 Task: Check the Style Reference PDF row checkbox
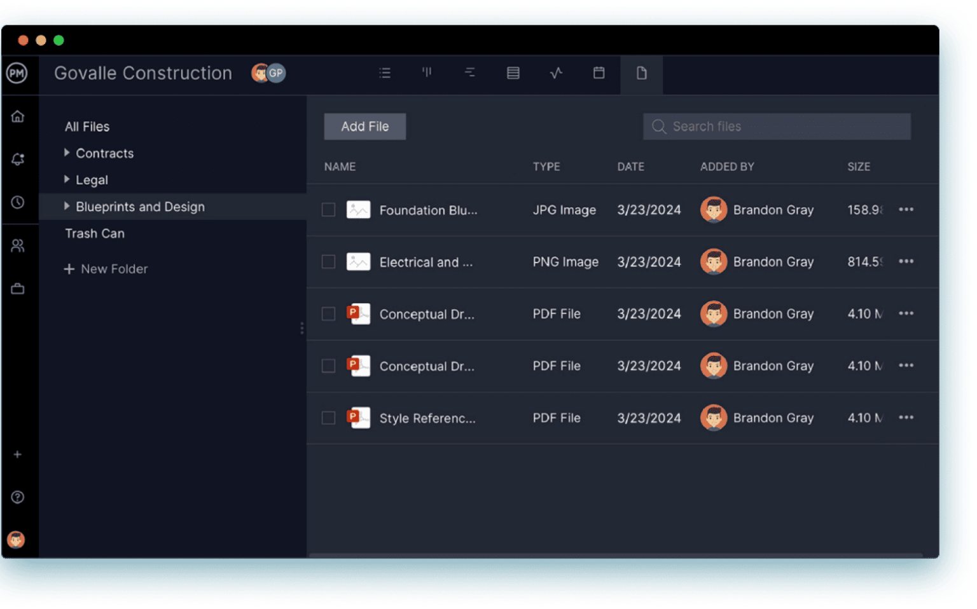[328, 418]
